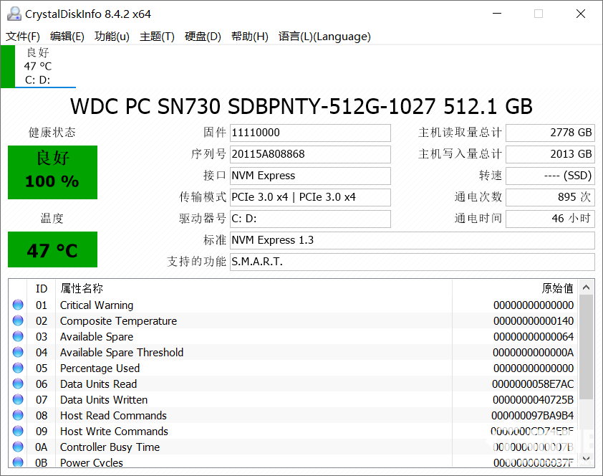Click the status orb for Host Write Commands

pos(18,431)
